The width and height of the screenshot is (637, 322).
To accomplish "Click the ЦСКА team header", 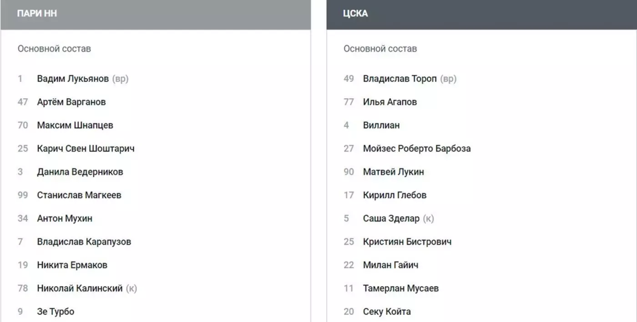I will tap(355, 14).
